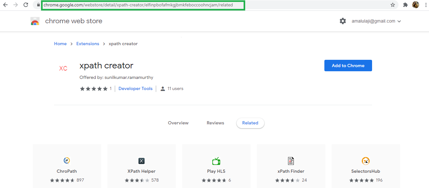The image size is (429, 188).
Task: Click the XPath Helper extension icon
Action: click(142, 161)
